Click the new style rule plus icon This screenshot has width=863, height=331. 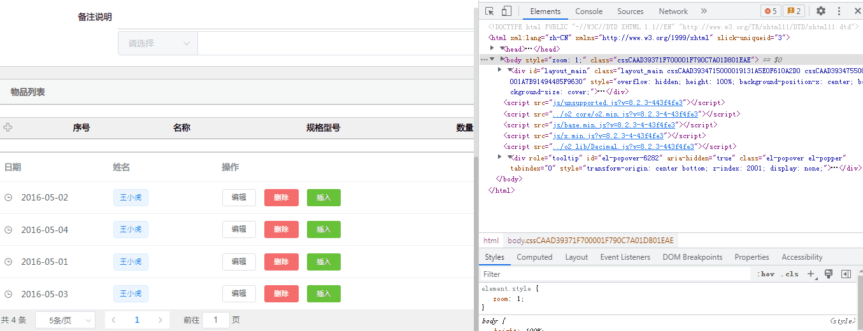811,274
